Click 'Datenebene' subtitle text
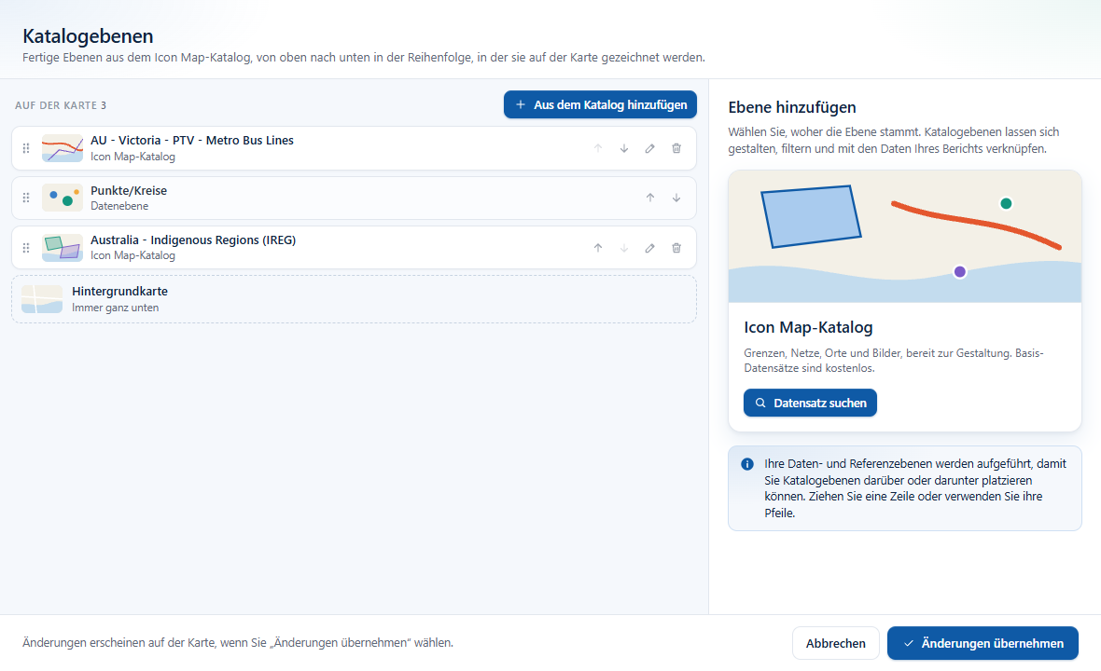 pos(119,206)
